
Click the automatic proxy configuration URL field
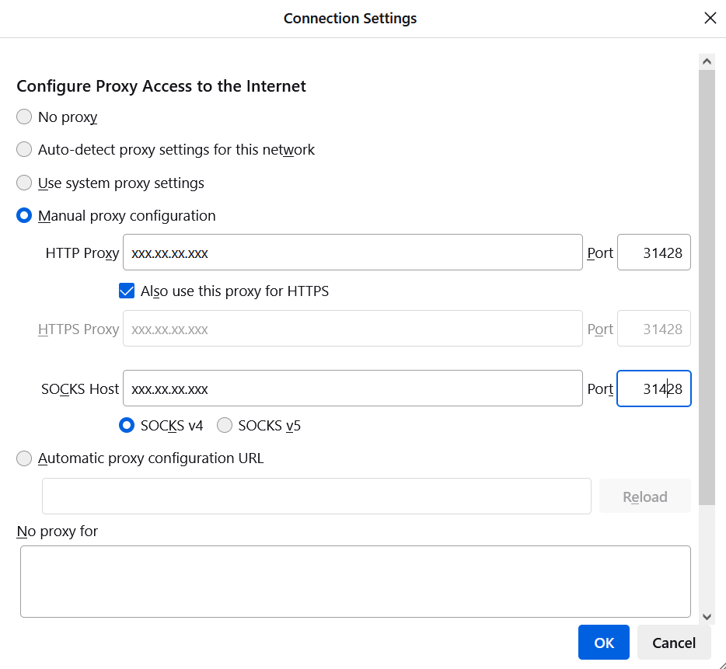(x=316, y=497)
